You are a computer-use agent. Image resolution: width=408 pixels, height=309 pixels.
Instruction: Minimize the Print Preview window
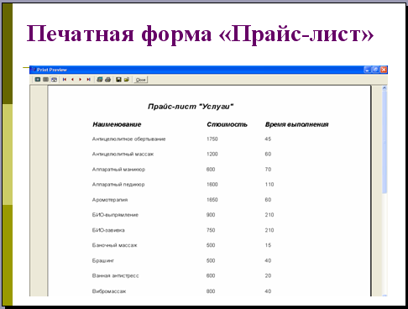[368, 70]
